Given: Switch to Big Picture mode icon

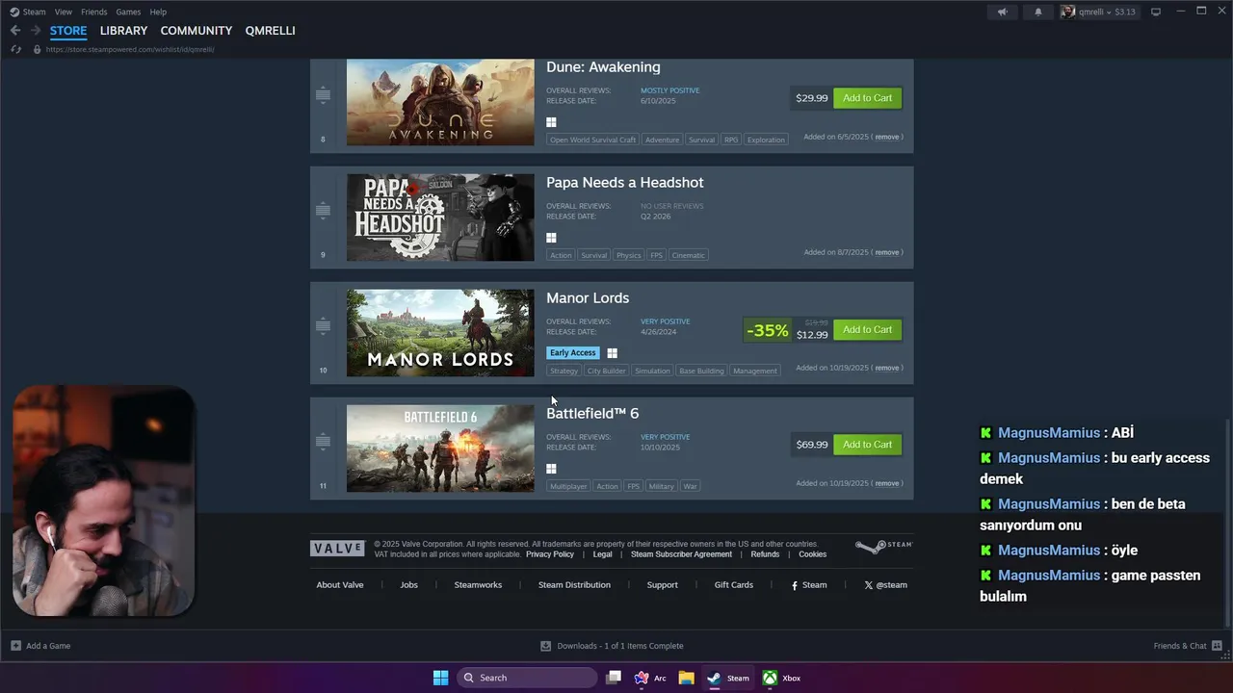Looking at the screenshot, I should (1156, 12).
